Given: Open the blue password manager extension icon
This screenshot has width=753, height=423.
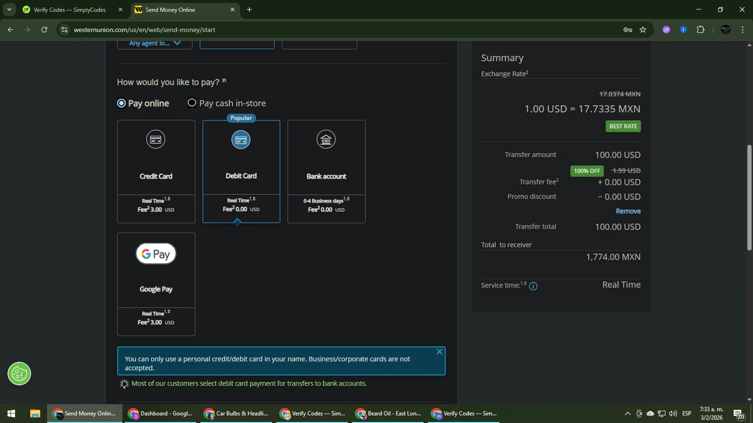Looking at the screenshot, I should (683, 30).
